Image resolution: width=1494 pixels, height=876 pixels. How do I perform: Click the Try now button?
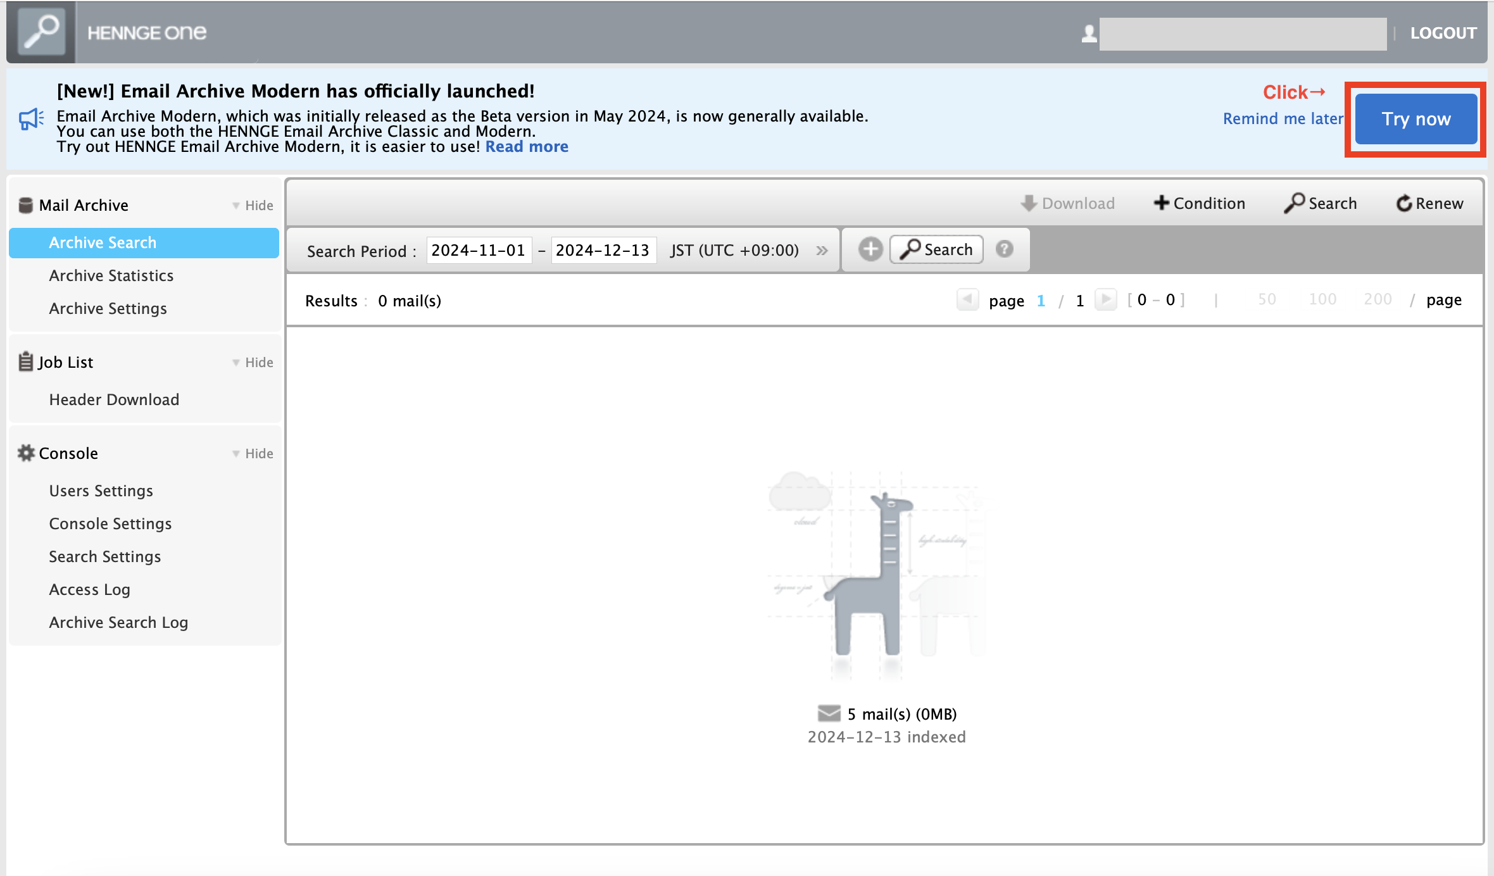1416,119
